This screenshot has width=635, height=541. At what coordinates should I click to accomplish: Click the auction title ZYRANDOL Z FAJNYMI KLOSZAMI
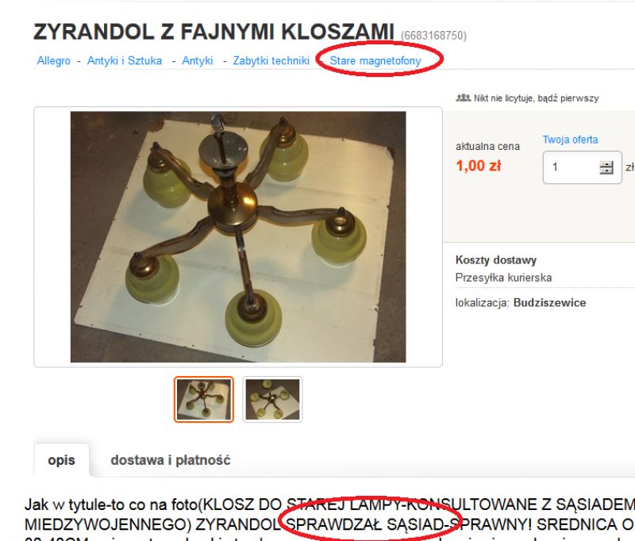(214, 32)
